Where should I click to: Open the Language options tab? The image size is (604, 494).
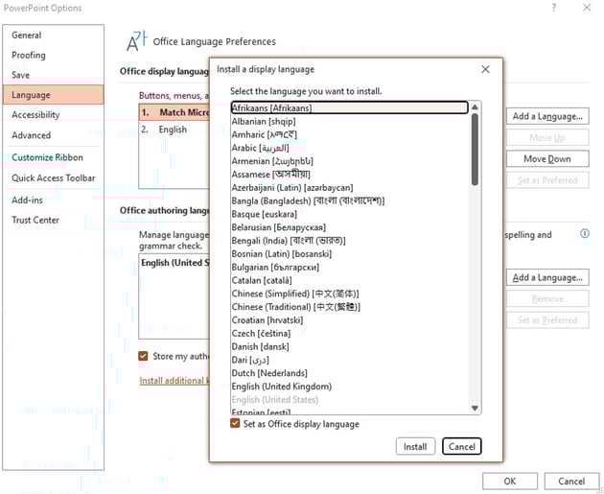click(32, 95)
